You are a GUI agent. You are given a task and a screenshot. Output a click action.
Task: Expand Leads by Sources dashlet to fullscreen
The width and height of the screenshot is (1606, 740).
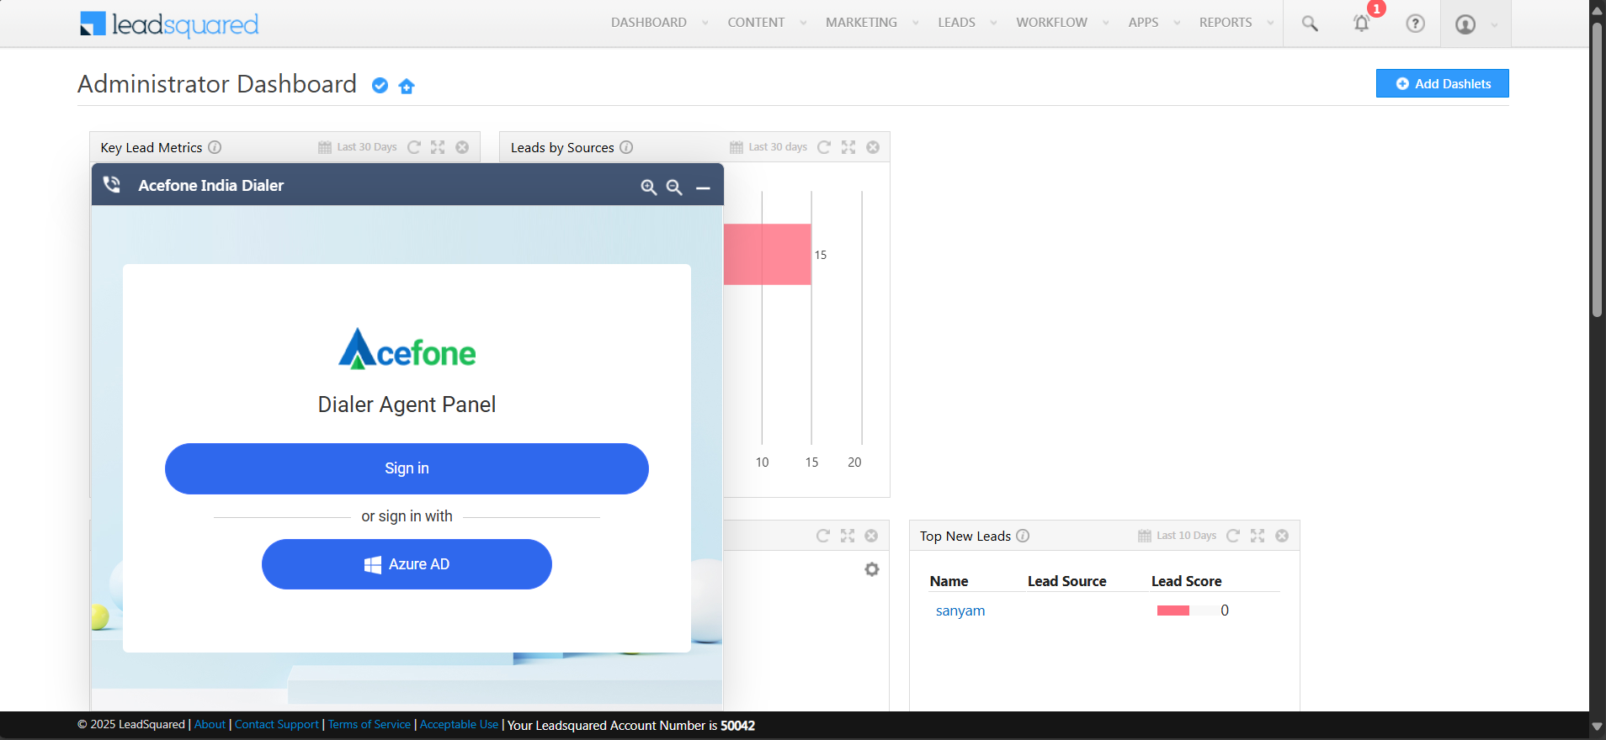[848, 147]
